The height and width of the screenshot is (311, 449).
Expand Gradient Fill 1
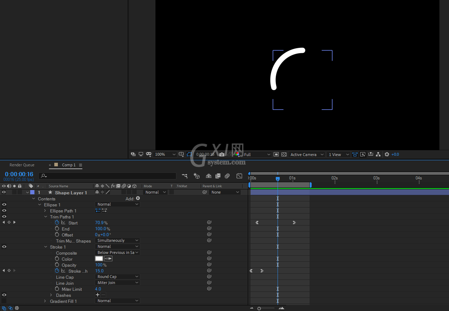[x=45, y=301]
